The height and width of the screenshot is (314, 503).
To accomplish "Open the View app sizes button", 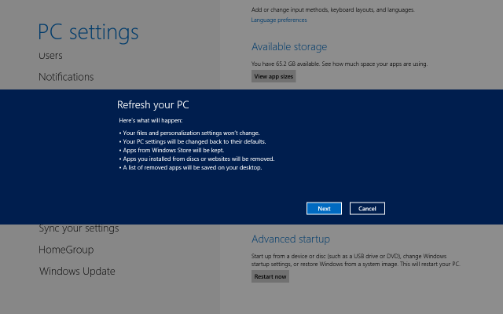I will click(274, 76).
